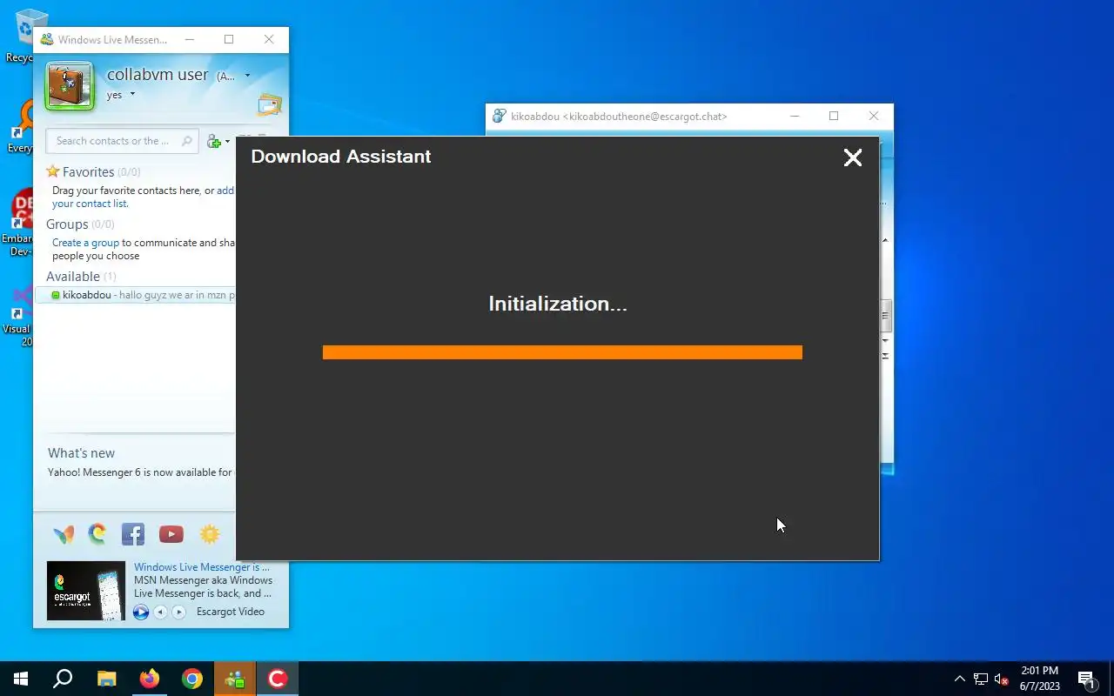Click the Add a contact icon
The image size is (1114, 696).
pyautogui.click(x=214, y=141)
